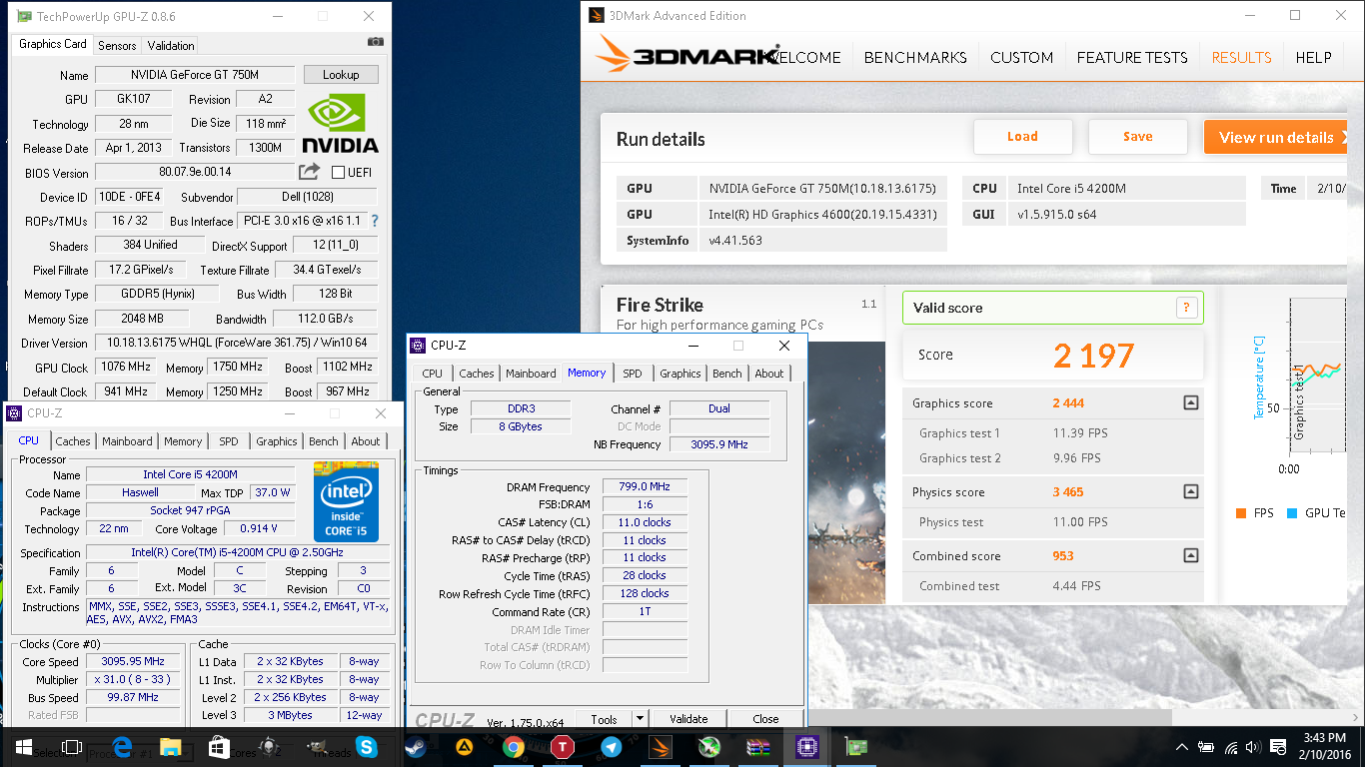Click the Close button in the CPU-Z Memory window

(765, 718)
